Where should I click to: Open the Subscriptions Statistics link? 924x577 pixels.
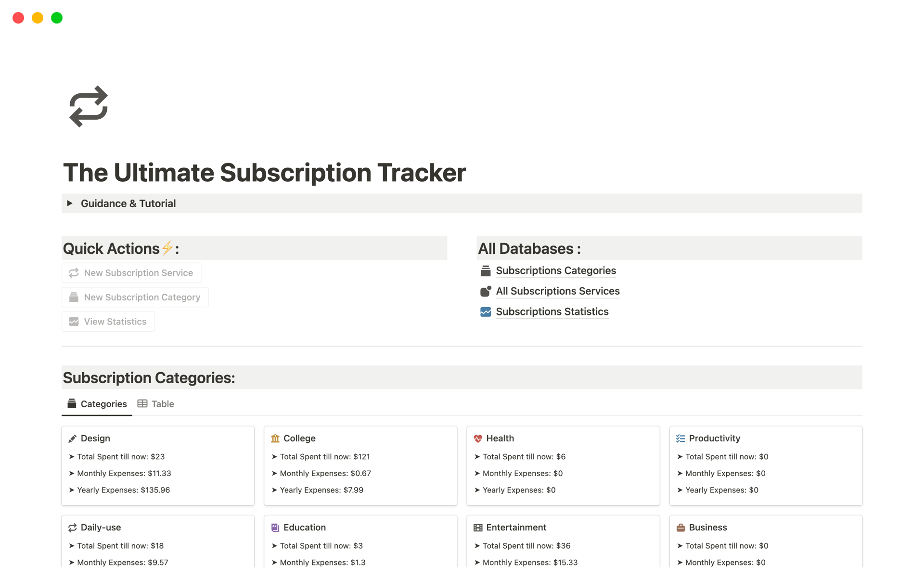552,312
